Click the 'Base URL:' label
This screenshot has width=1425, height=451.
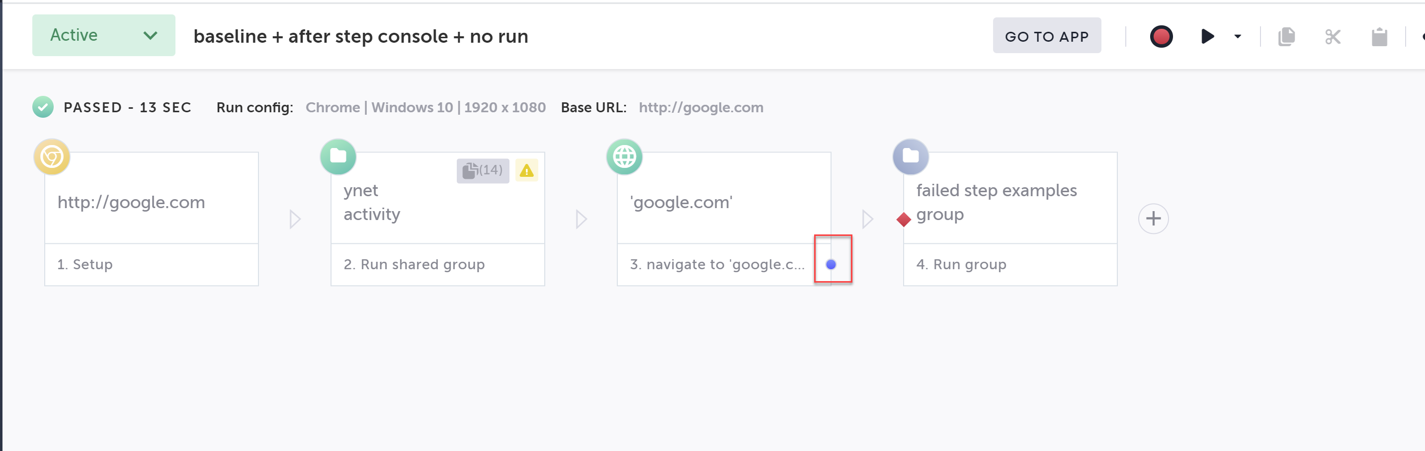click(593, 107)
